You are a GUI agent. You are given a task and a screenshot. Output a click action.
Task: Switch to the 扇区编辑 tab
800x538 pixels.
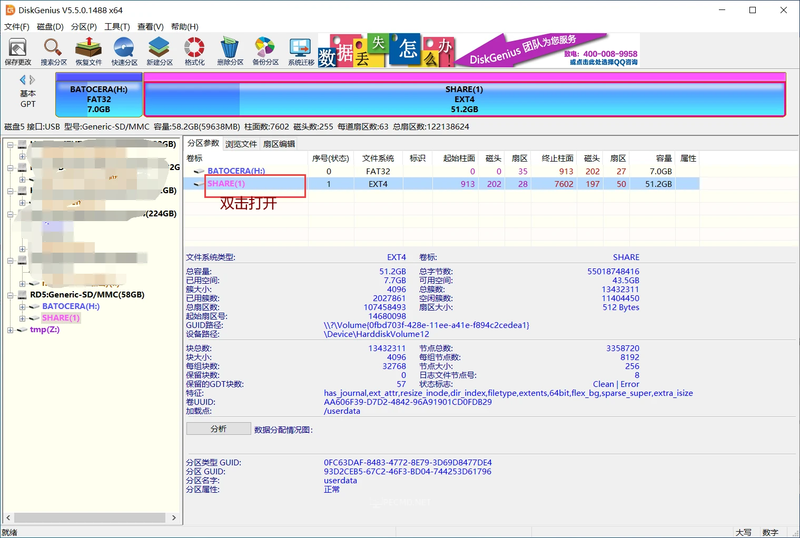[x=279, y=144]
